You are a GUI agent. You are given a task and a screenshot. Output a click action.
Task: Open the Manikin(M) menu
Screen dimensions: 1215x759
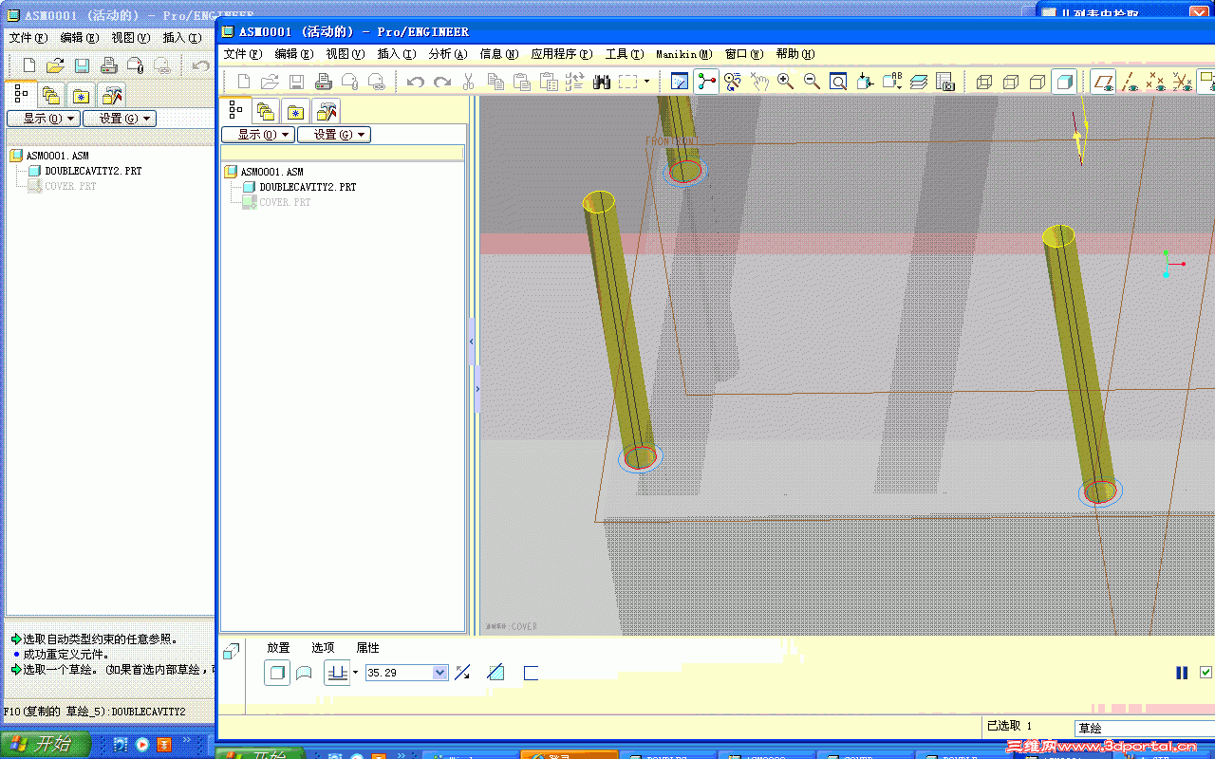click(x=683, y=54)
